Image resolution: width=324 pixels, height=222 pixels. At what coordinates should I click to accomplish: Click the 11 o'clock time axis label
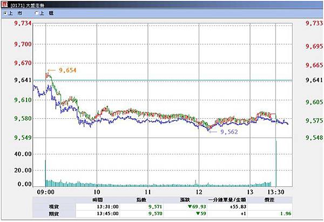click(148, 192)
